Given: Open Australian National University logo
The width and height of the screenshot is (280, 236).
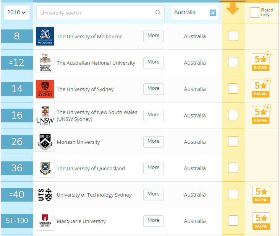Looking at the screenshot, I should point(45,63).
